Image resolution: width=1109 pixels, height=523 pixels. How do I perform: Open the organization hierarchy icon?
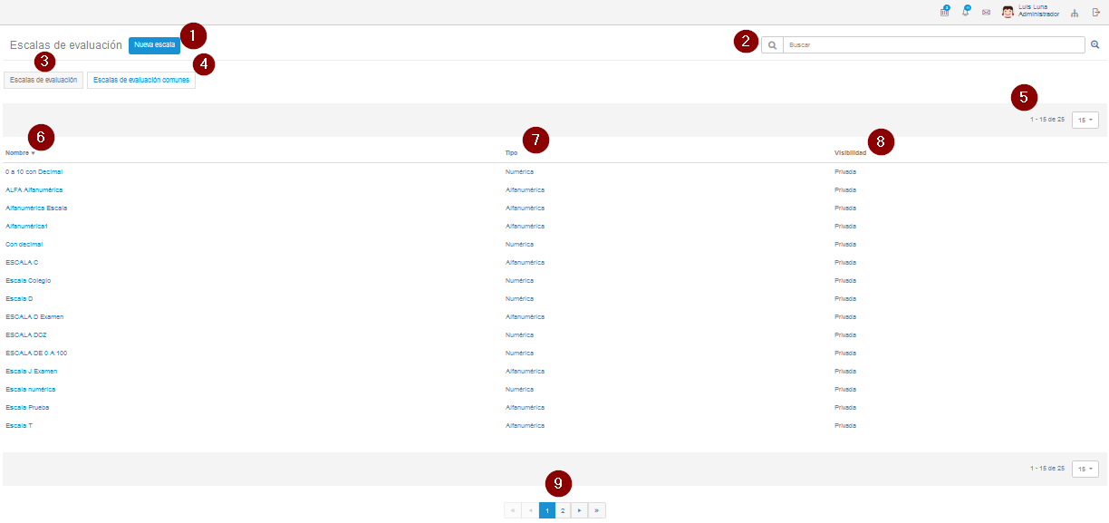pos(1075,13)
